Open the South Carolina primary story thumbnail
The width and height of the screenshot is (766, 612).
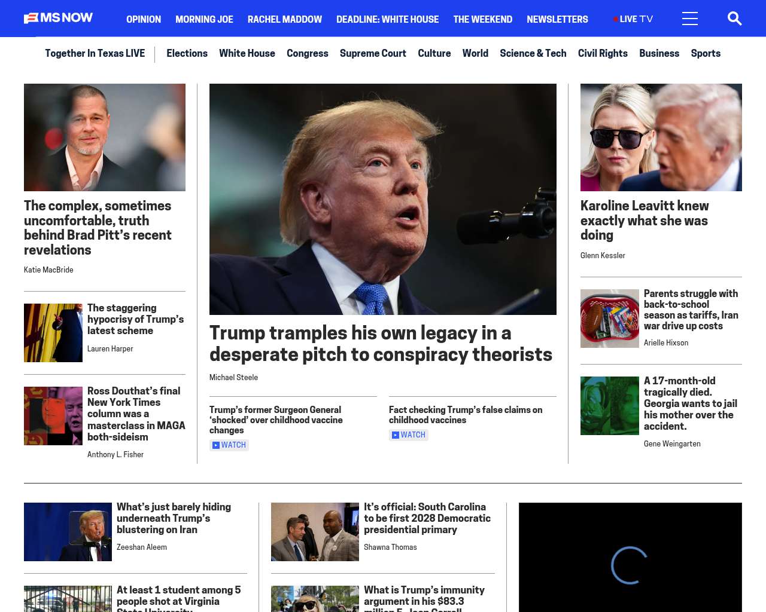click(315, 532)
